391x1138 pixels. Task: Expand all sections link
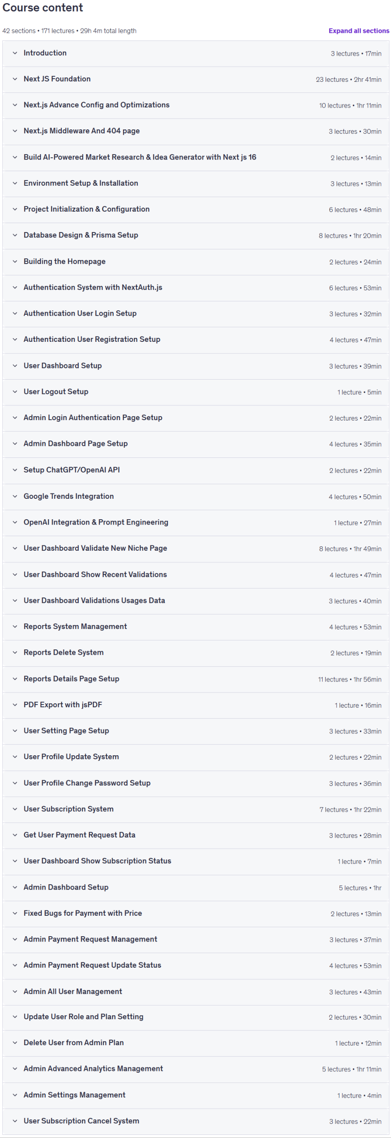(x=359, y=31)
